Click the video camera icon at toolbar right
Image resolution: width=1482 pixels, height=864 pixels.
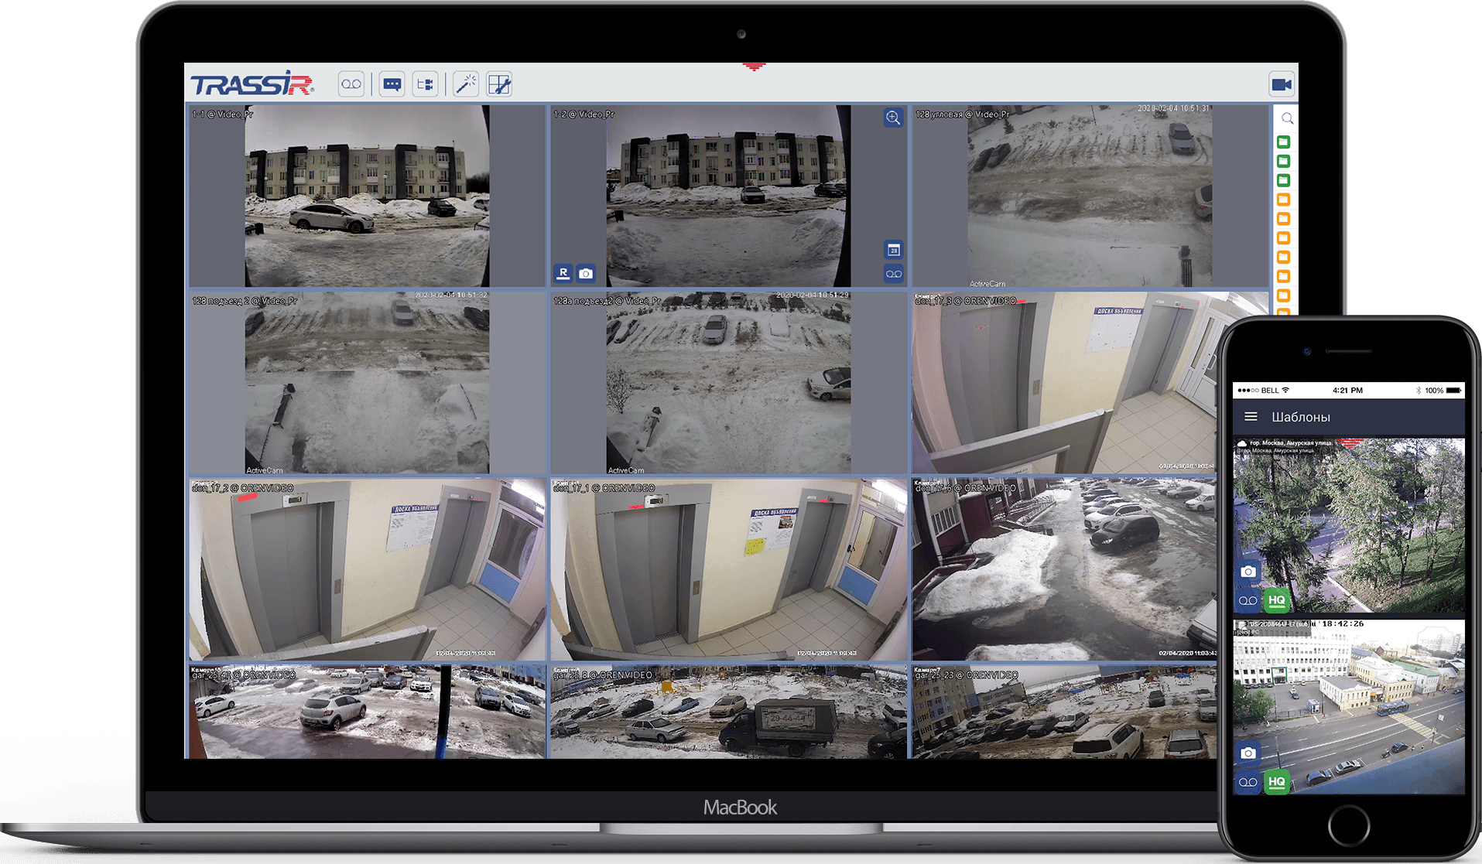1282,84
